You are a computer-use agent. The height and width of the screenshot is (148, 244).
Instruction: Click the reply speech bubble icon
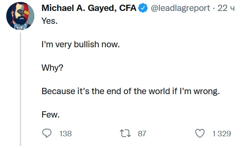[47, 134]
